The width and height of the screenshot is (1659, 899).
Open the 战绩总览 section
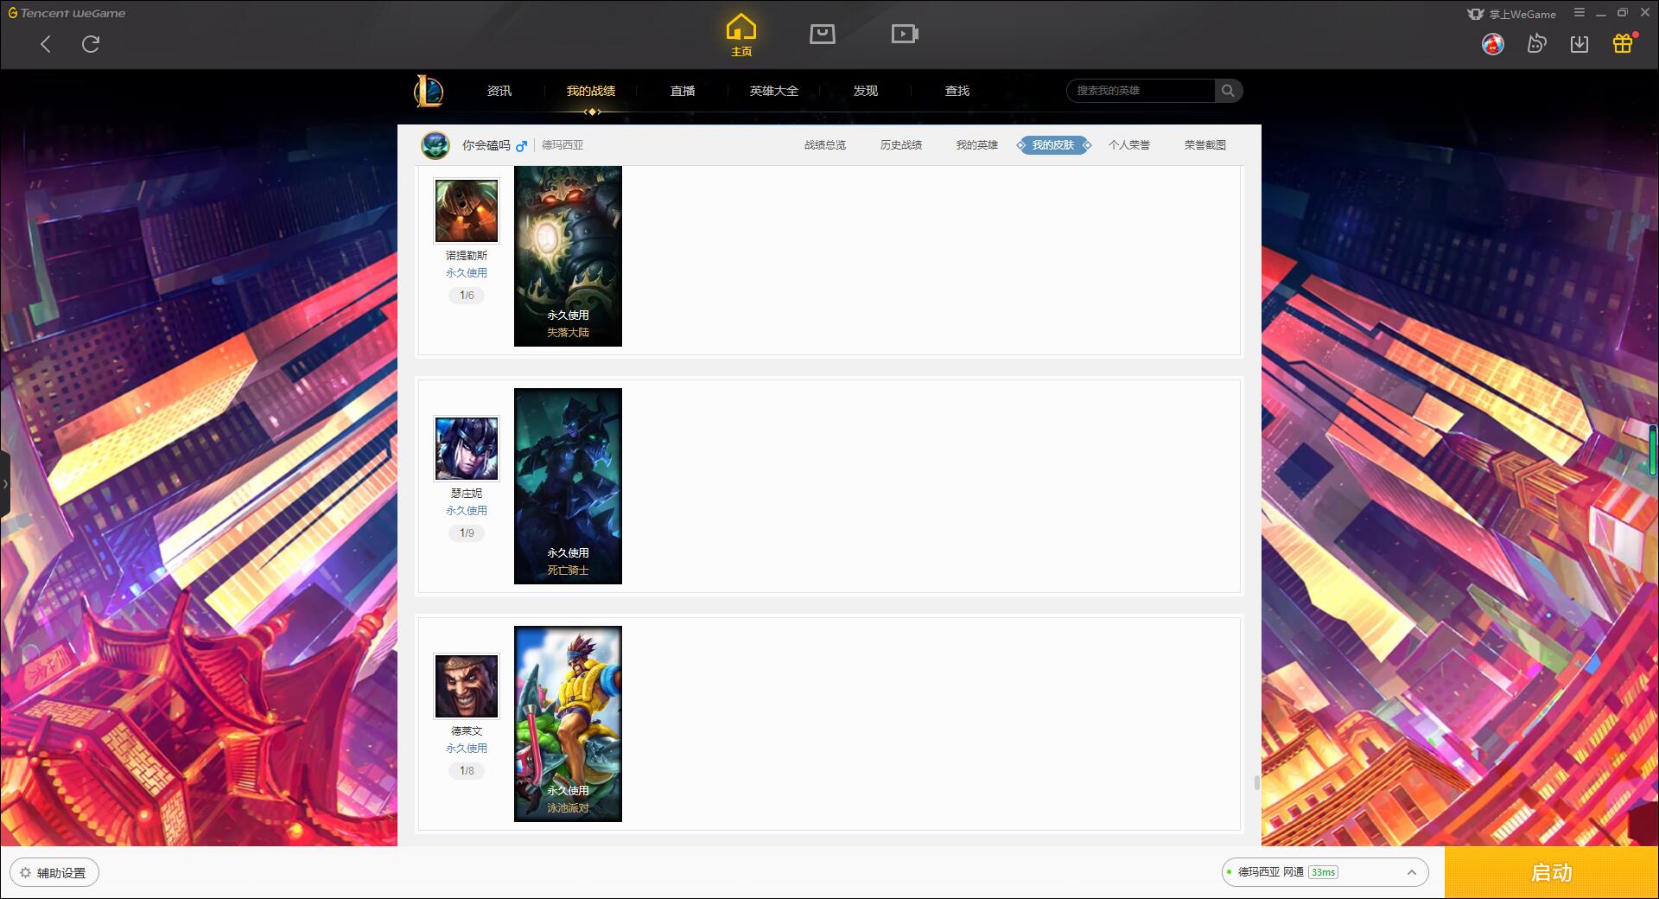tap(825, 145)
